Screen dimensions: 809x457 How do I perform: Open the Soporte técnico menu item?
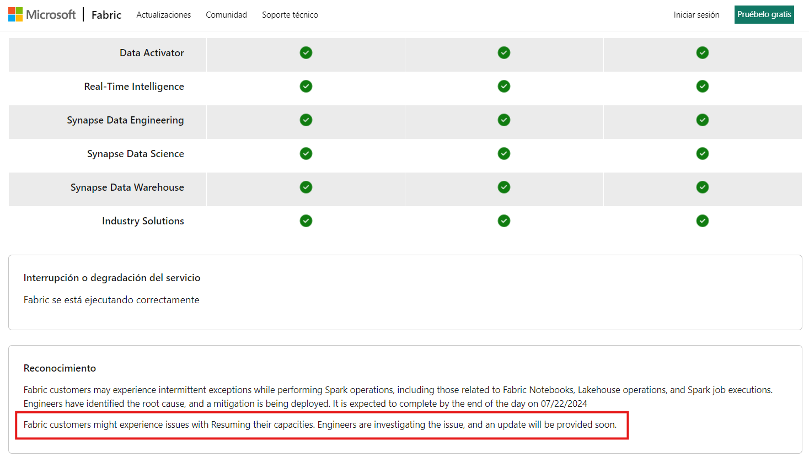290,15
